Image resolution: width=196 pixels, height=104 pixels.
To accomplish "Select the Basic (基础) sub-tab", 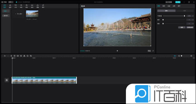I will pos(166,11).
